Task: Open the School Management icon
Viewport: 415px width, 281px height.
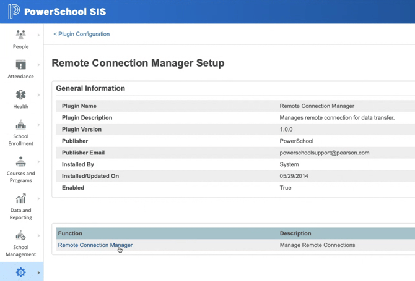Action: [20, 235]
